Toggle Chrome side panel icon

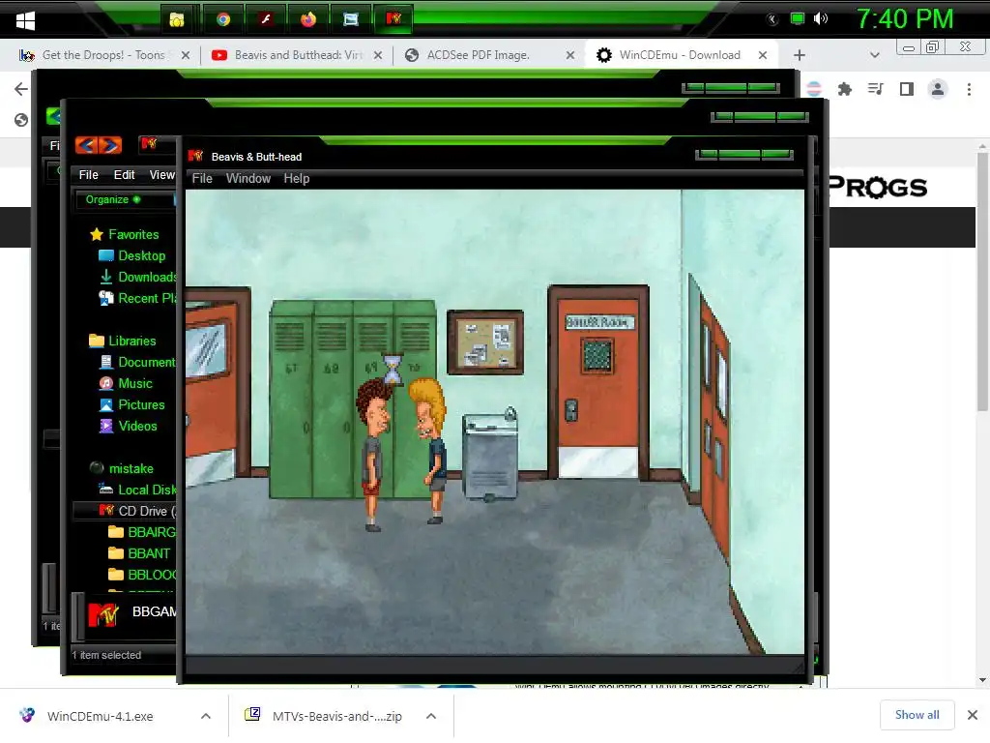coord(907,89)
